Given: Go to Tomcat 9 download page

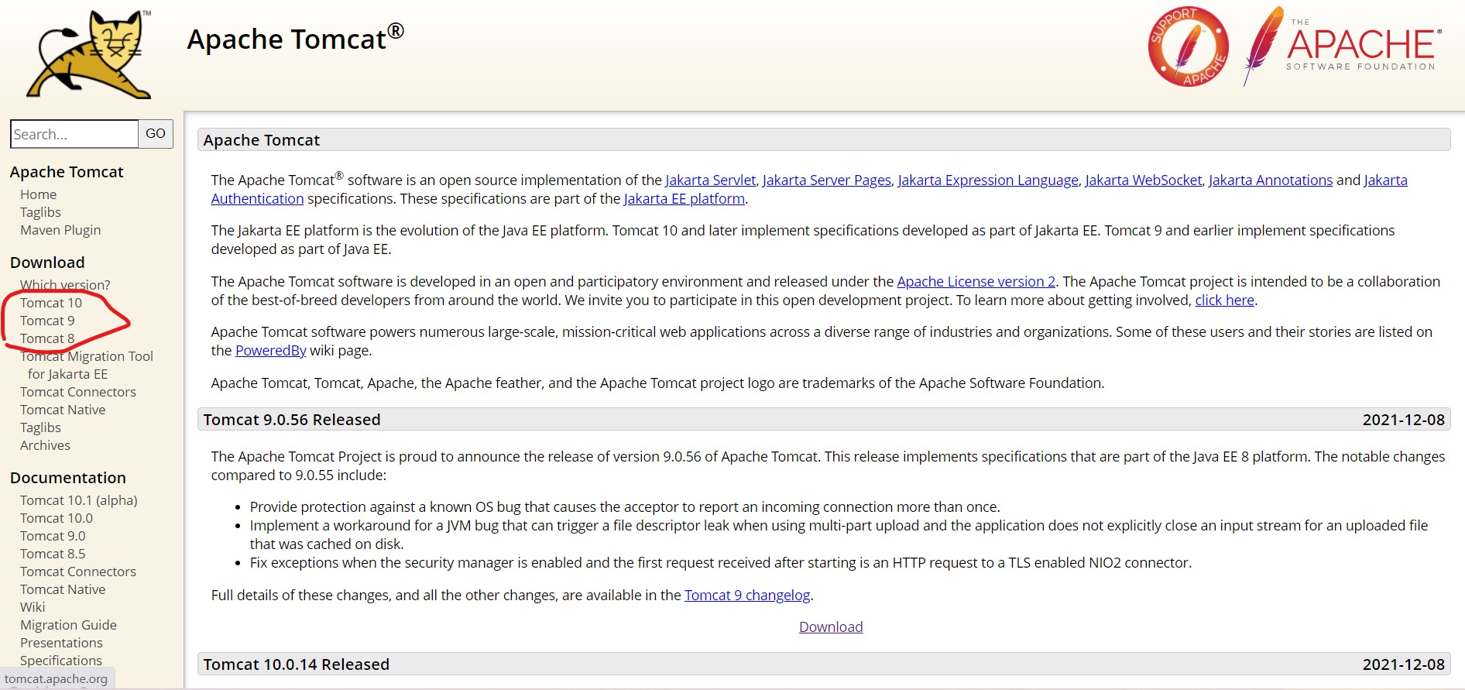Looking at the screenshot, I should tap(47, 321).
